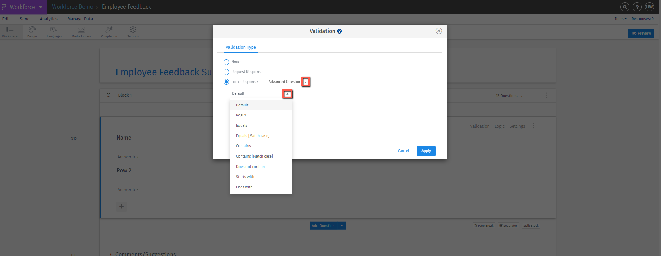The width and height of the screenshot is (661, 256).
Task: Click the Add Question button
Action: click(x=323, y=226)
